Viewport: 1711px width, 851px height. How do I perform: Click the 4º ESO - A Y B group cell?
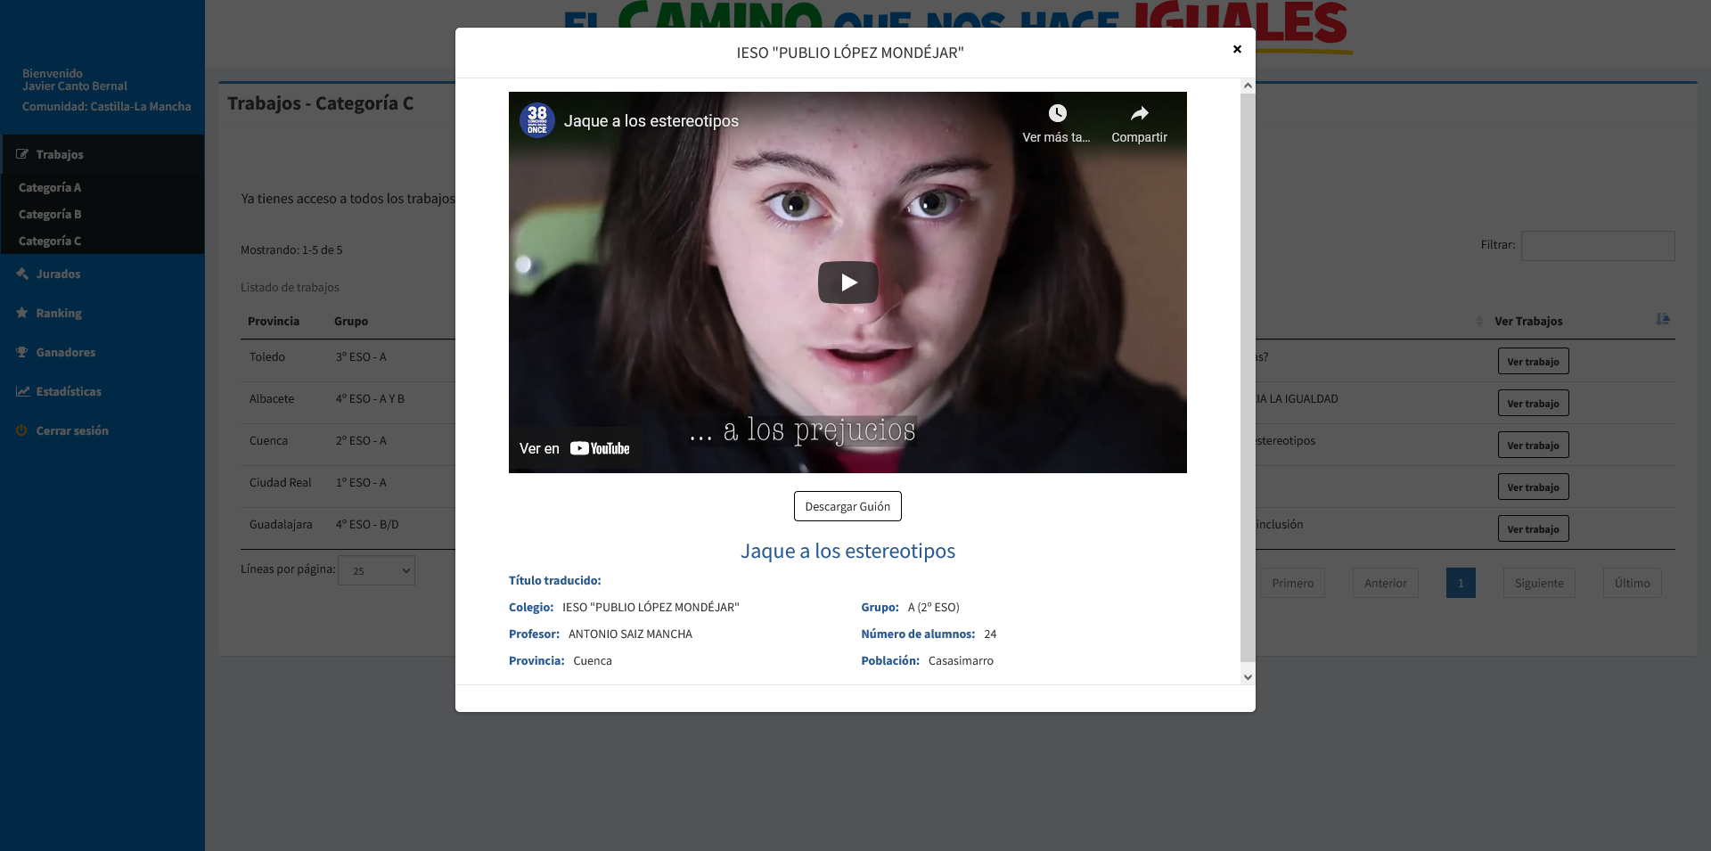click(x=370, y=398)
